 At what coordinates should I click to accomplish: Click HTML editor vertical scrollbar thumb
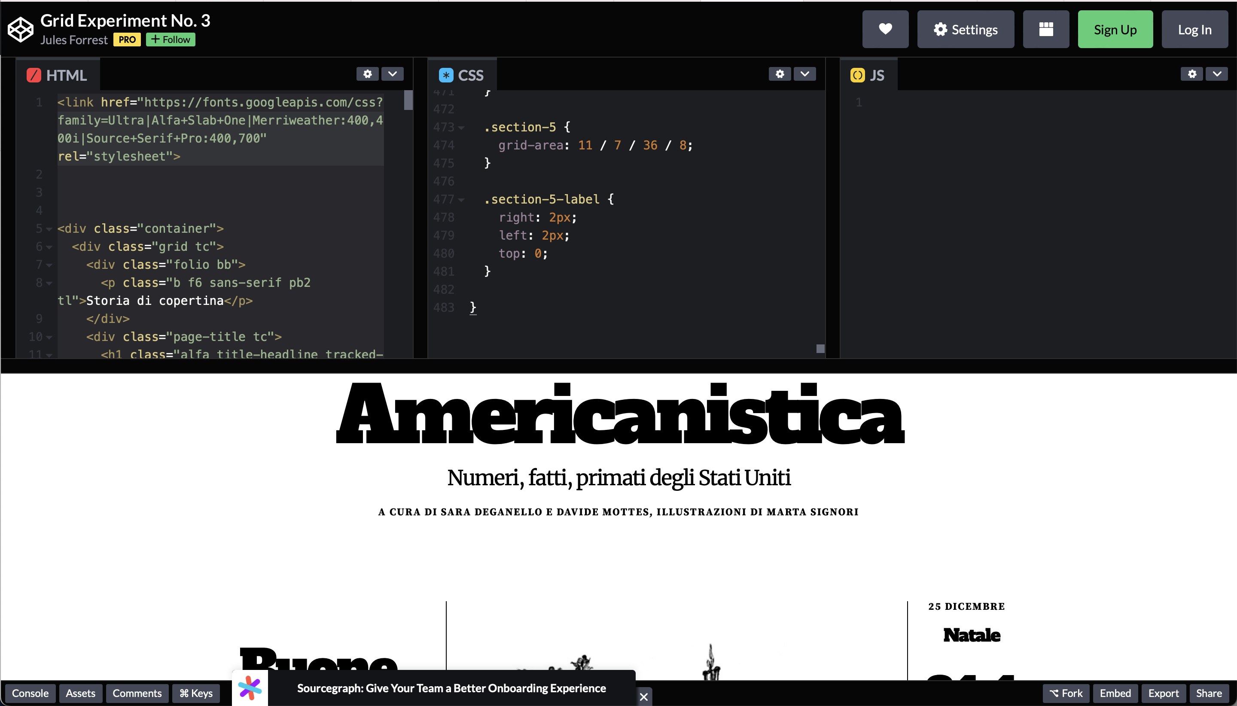(x=408, y=100)
